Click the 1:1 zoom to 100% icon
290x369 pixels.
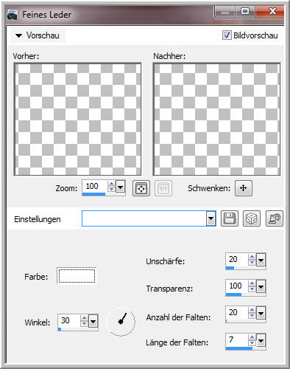tap(163, 188)
